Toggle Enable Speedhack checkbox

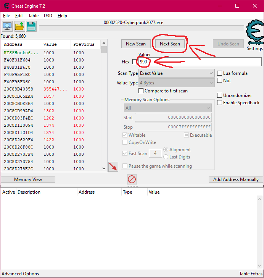(x=219, y=102)
